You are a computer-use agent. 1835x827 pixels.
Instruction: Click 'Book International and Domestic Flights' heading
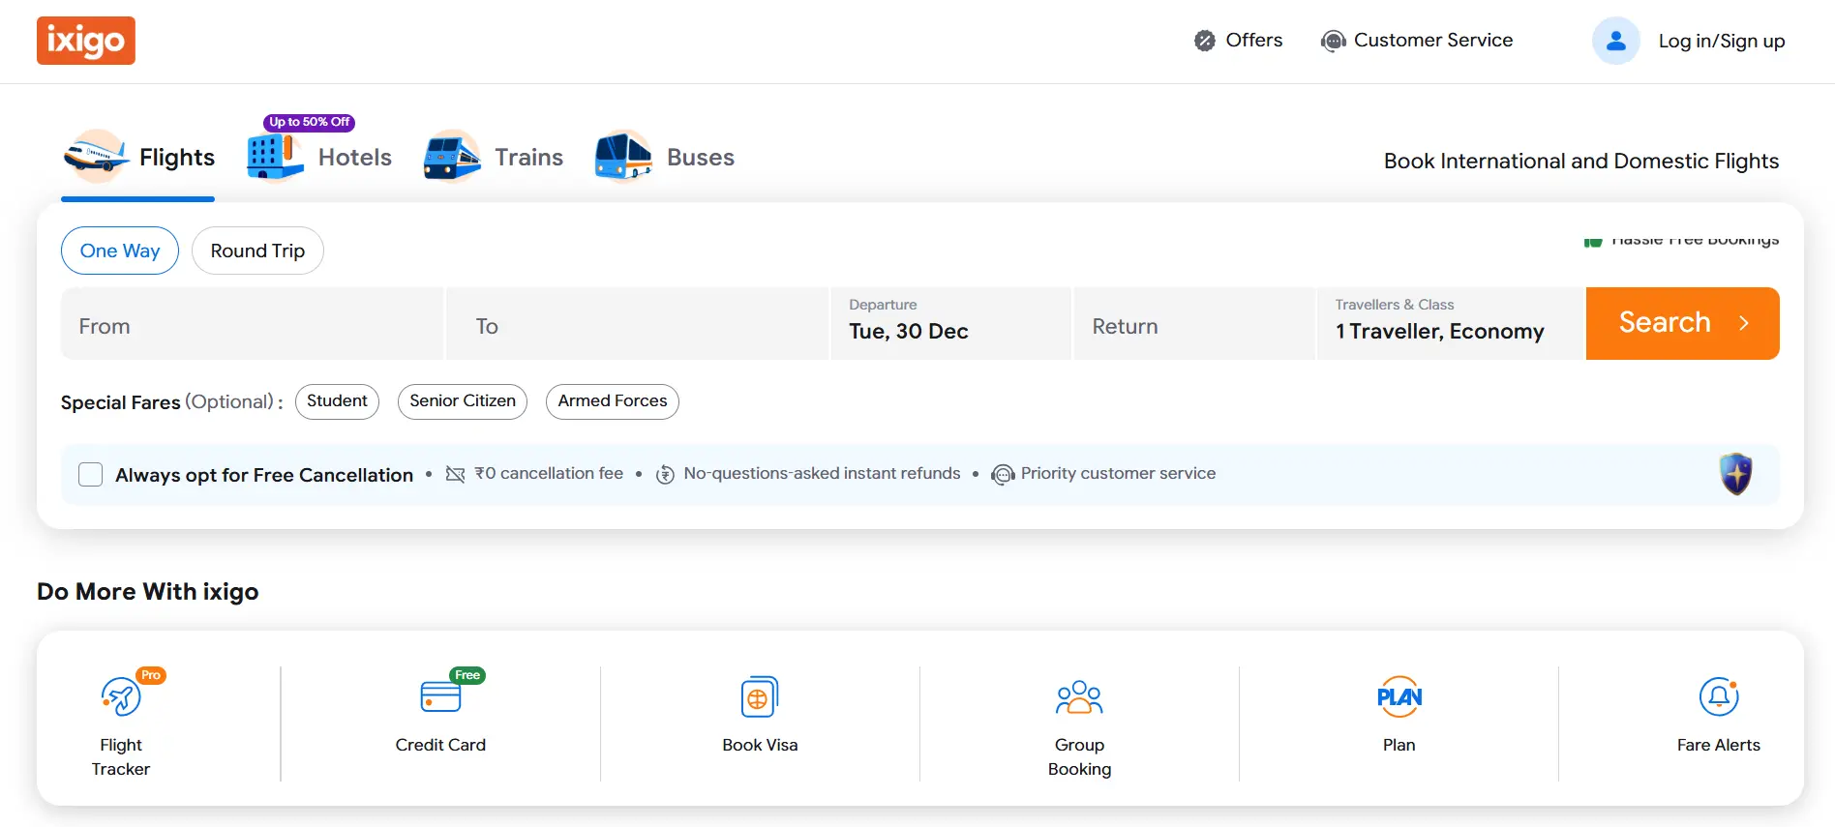(x=1581, y=162)
